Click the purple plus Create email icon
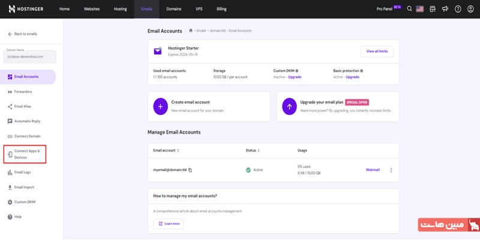The image size is (480, 240). pos(160,106)
